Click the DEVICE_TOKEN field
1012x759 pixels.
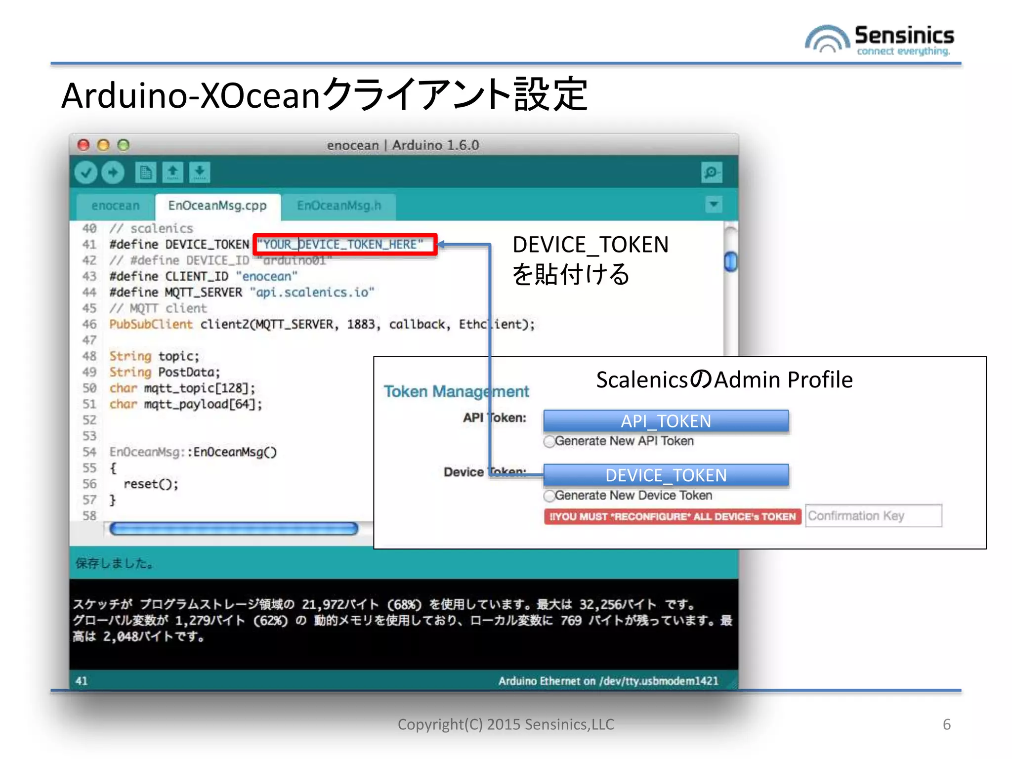666,475
